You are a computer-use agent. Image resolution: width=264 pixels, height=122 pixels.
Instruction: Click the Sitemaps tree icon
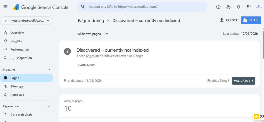tap(6, 86)
